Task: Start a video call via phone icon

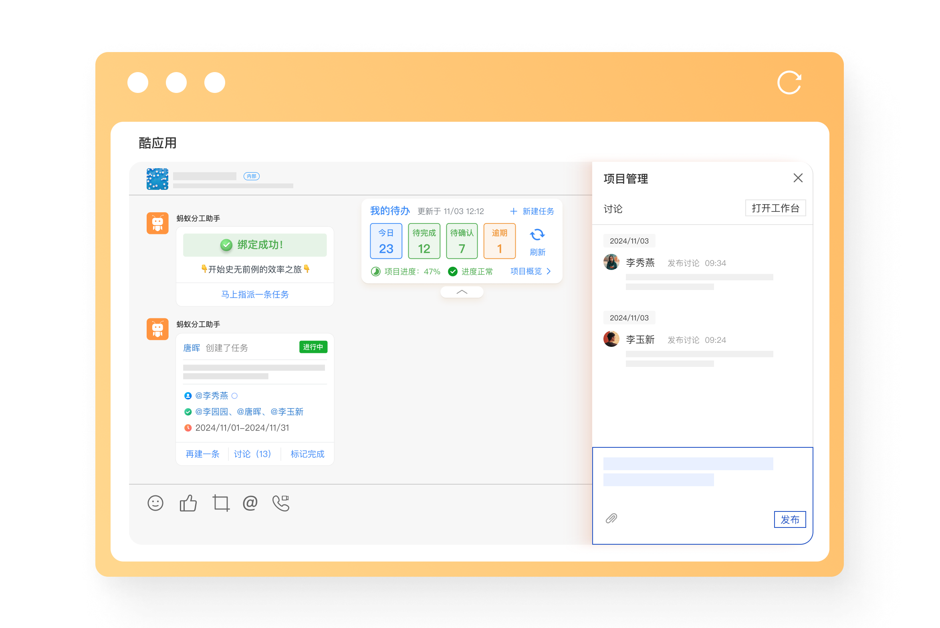Action: tap(281, 503)
